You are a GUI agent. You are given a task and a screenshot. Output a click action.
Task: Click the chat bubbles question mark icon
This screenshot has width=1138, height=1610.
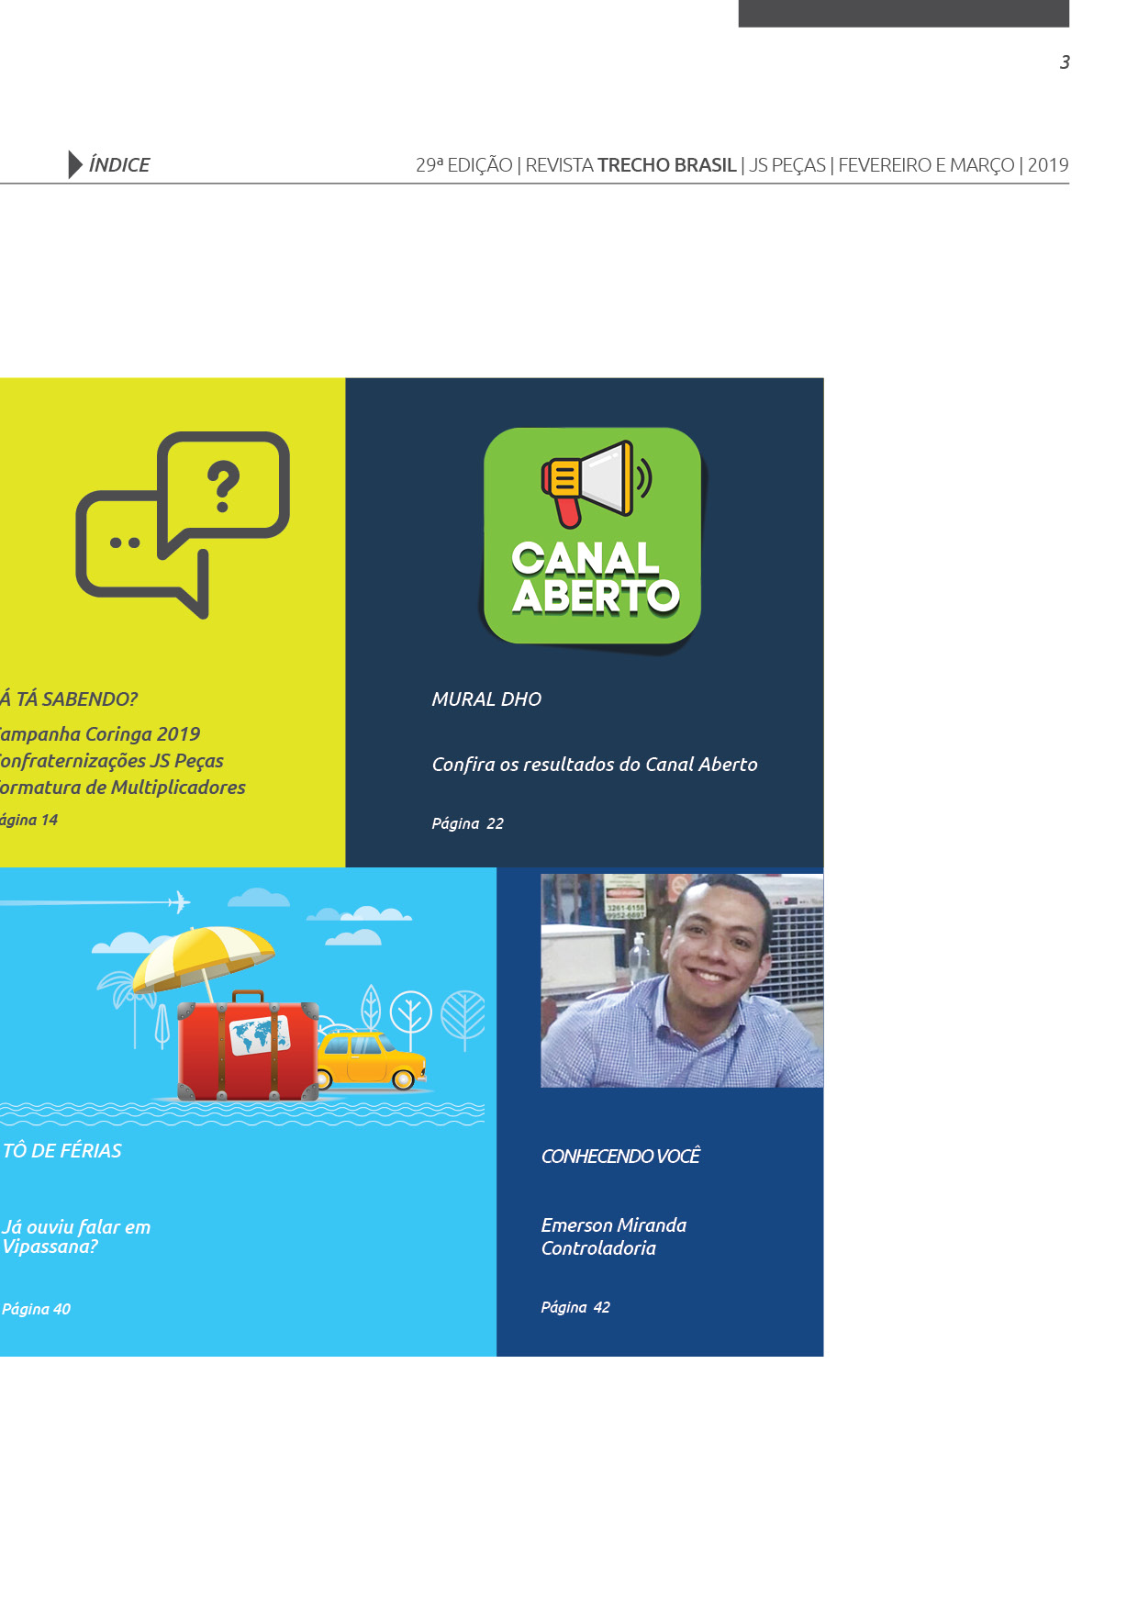pos(184,524)
